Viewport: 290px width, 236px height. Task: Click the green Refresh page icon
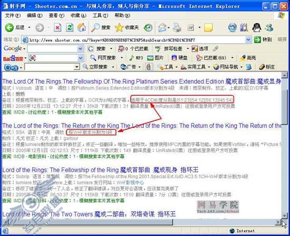(x=70, y=28)
